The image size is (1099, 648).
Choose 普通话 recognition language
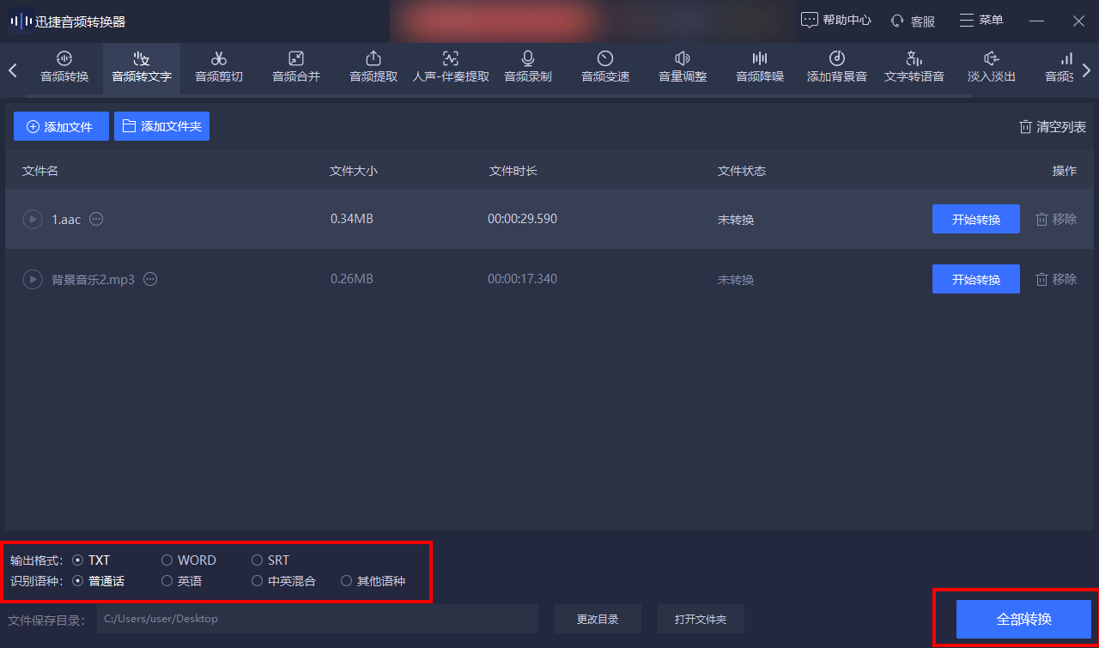(98, 581)
